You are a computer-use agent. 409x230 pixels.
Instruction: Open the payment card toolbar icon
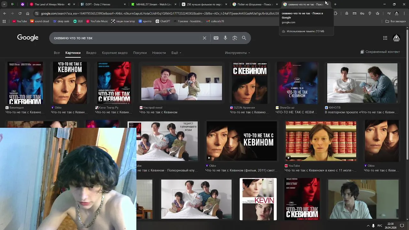tap(354, 13)
